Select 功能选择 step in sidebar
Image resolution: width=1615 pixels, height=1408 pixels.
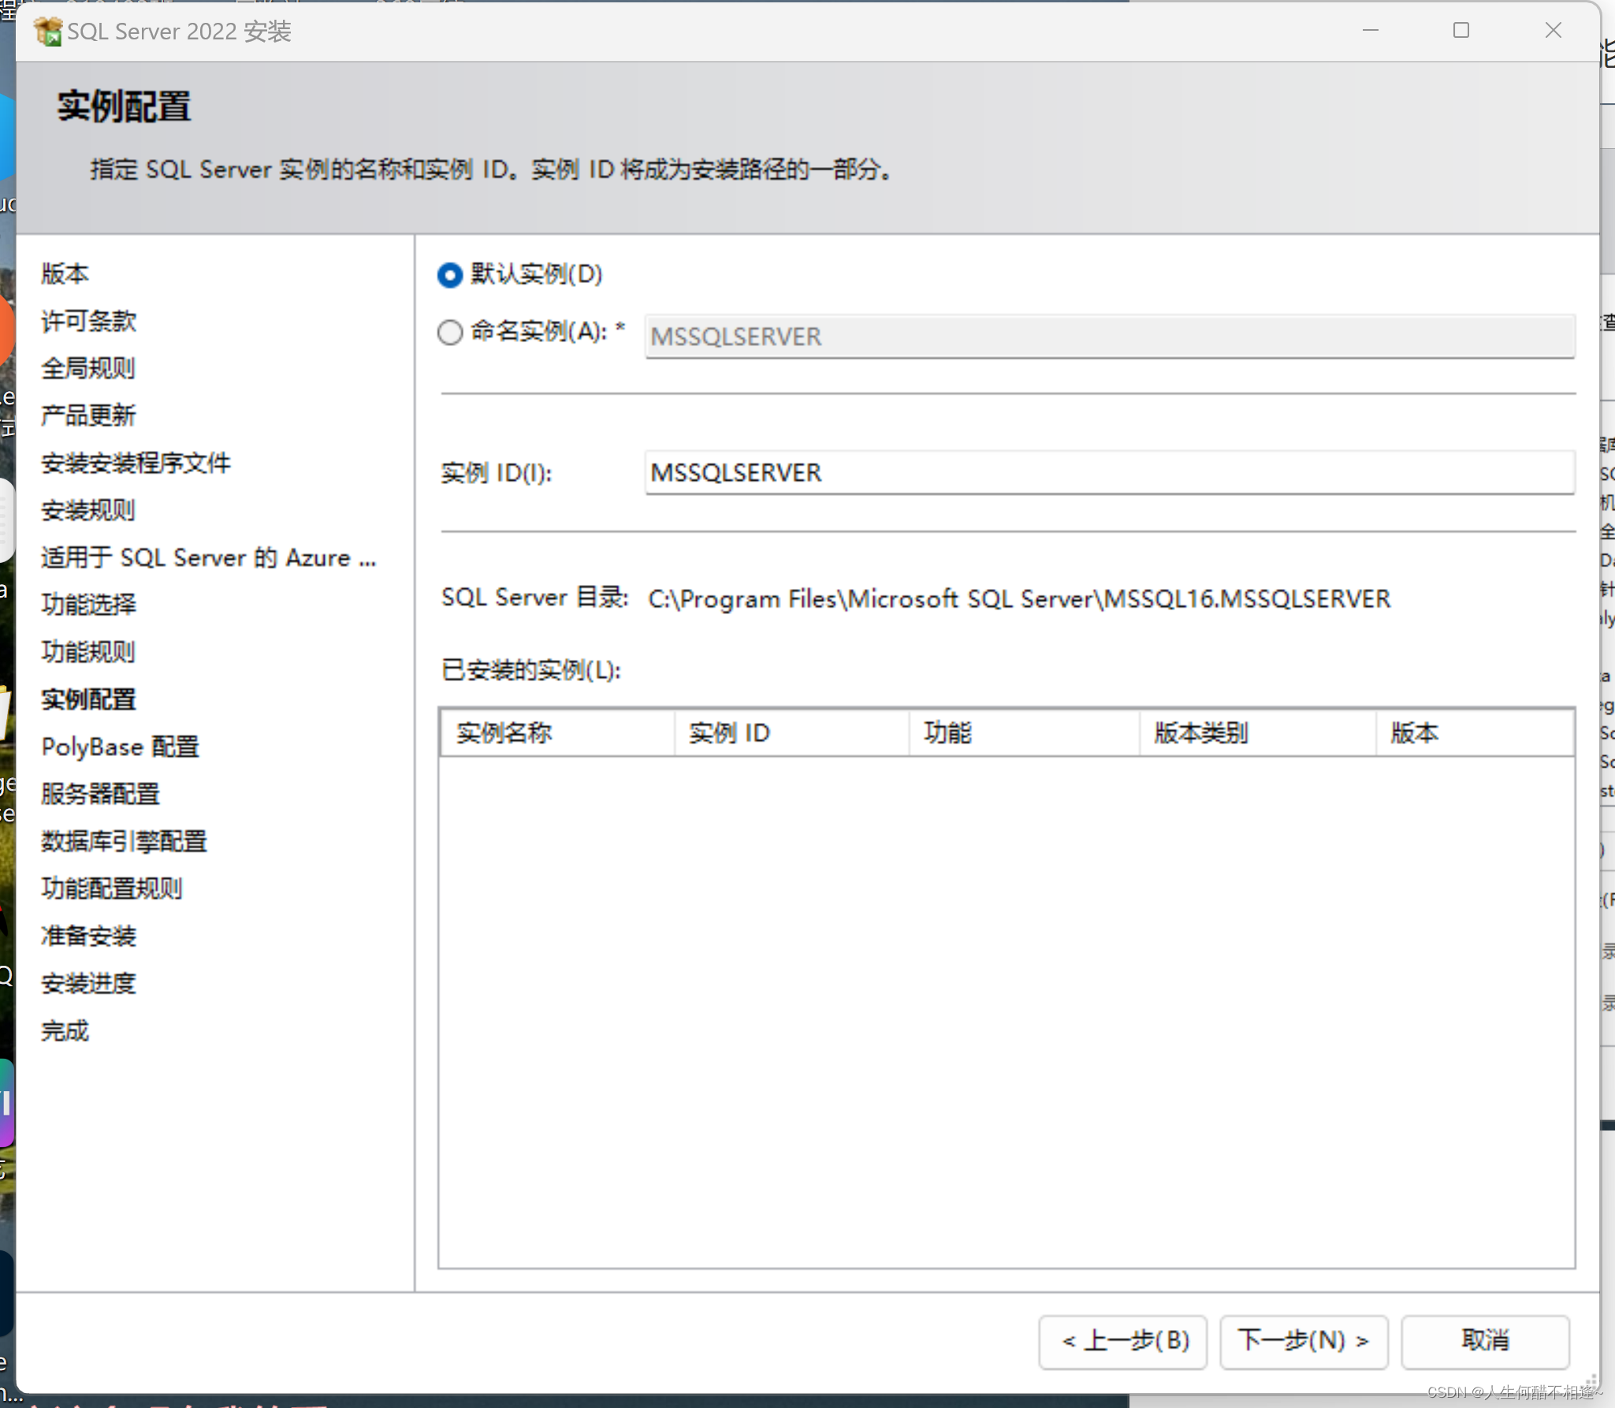[89, 605]
